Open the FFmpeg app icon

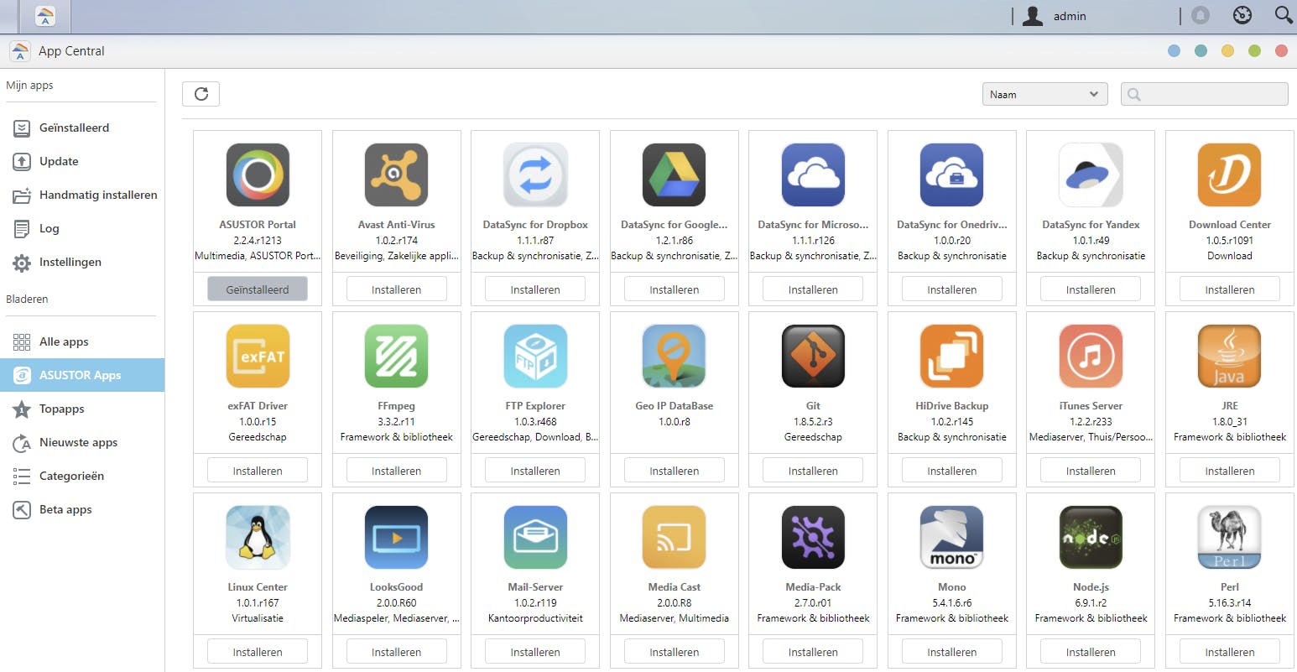397,356
